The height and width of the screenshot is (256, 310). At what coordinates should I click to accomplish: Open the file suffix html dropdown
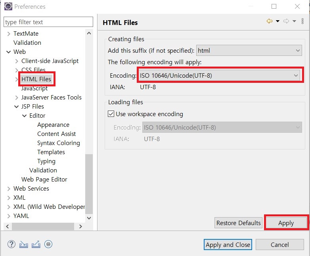click(x=249, y=51)
